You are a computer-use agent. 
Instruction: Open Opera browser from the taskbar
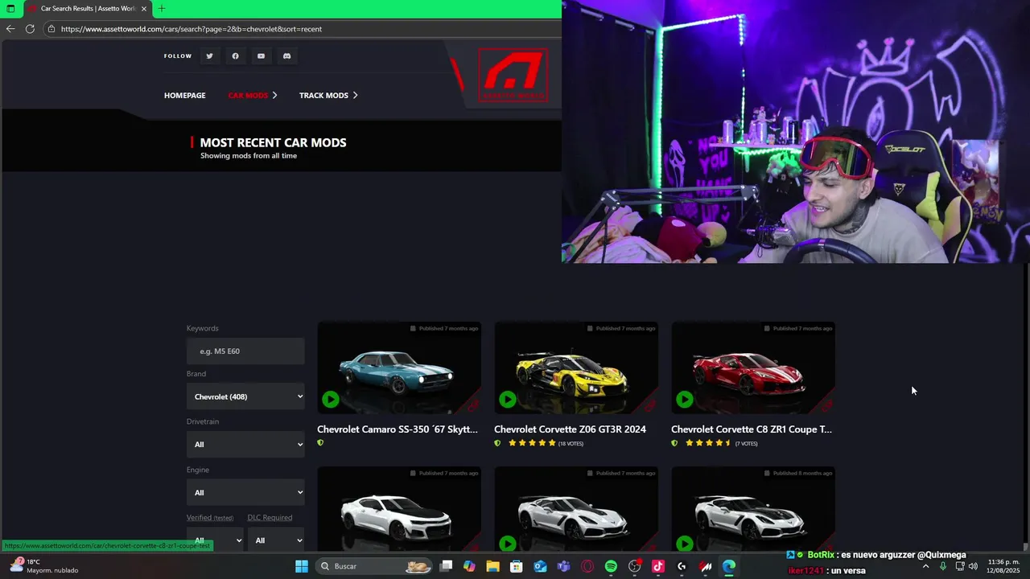587,566
